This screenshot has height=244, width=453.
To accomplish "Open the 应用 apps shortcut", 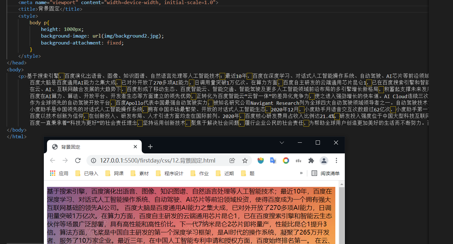I will [x=59, y=173].
